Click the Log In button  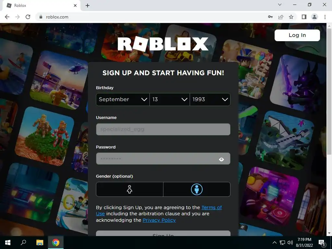pos(297,35)
